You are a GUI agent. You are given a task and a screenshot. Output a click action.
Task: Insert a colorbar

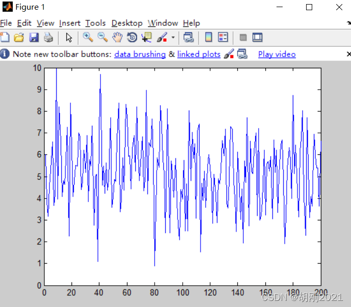[209, 37]
